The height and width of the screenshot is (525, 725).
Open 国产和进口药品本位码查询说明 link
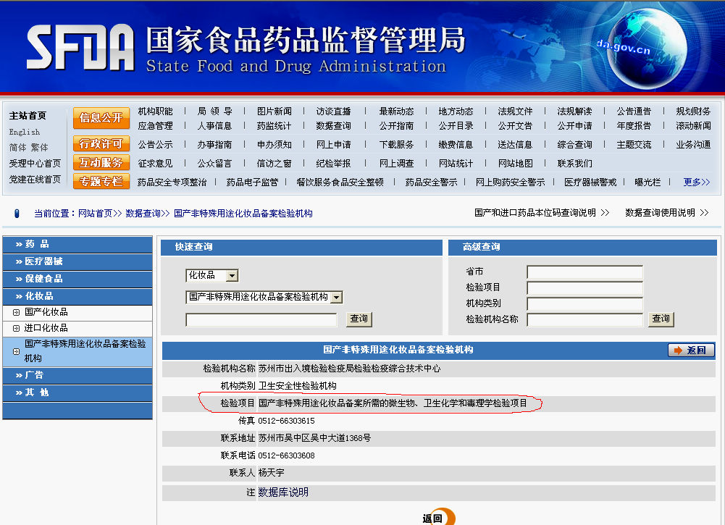542,213
